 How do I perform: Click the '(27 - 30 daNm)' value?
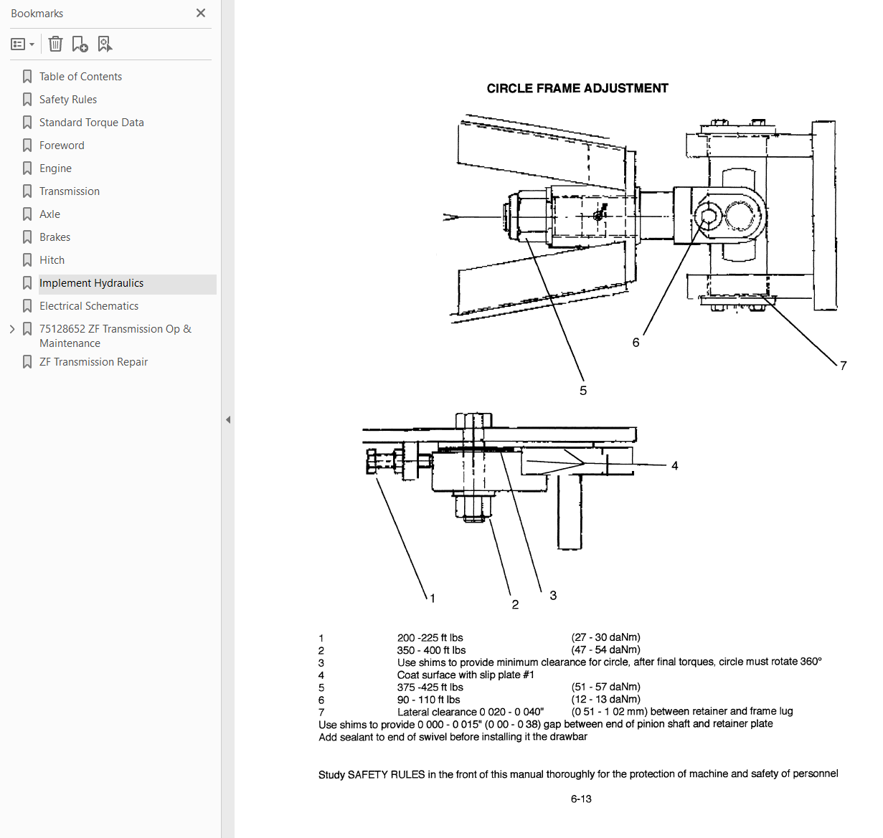point(606,637)
